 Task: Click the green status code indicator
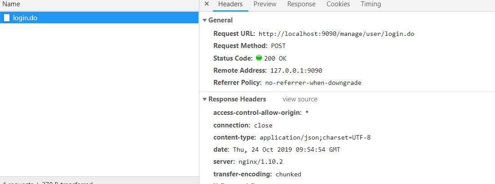tap(259, 58)
